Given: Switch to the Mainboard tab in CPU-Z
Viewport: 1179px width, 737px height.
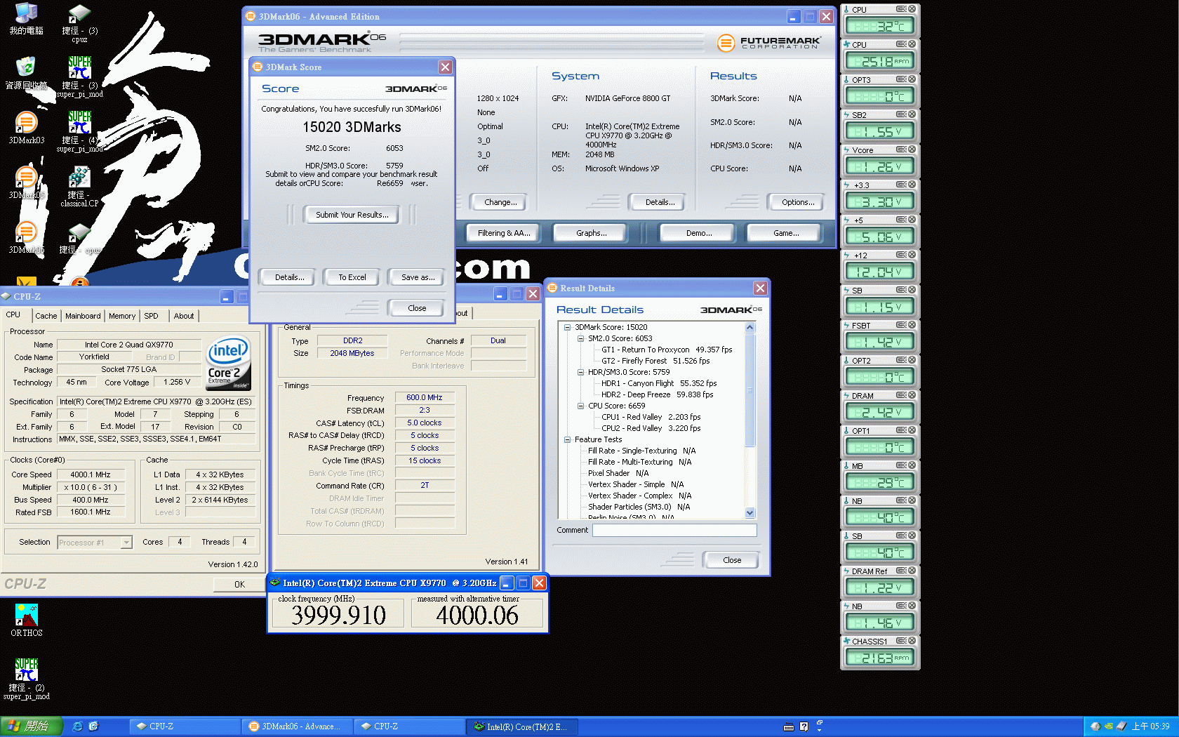Looking at the screenshot, I should tap(83, 316).
